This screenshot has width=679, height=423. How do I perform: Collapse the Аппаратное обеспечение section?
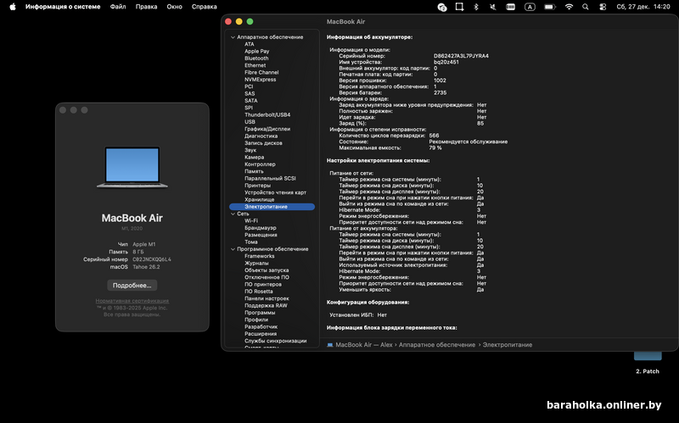pos(232,37)
